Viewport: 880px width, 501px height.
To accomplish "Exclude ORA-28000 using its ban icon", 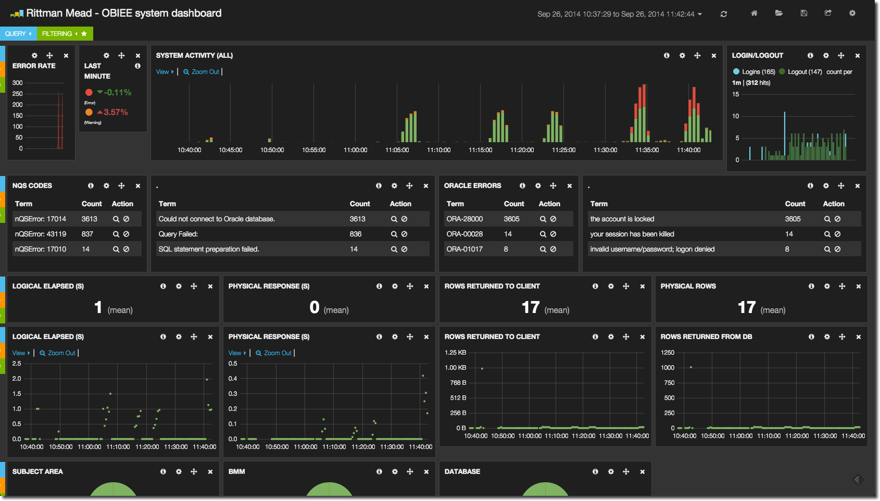I will [x=553, y=219].
